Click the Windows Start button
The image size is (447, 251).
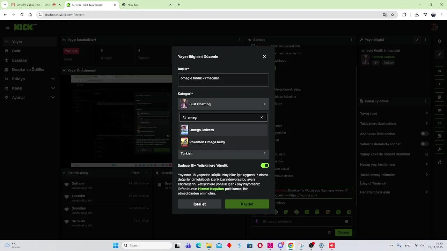[x=116, y=245]
